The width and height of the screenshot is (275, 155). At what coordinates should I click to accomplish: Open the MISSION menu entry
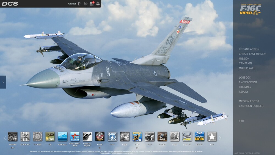pos(244,58)
